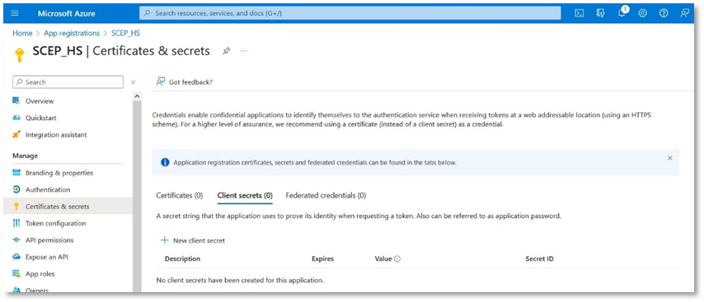704x302 pixels.
Task: Switch to Federated credentials (0) tab
Action: (x=326, y=196)
